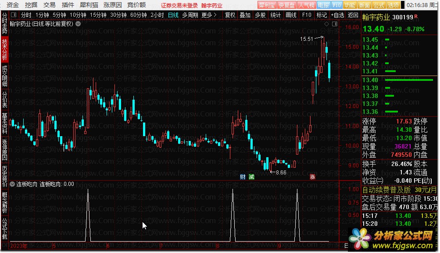Click the 13.45 price level row

(x=400, y=40)
